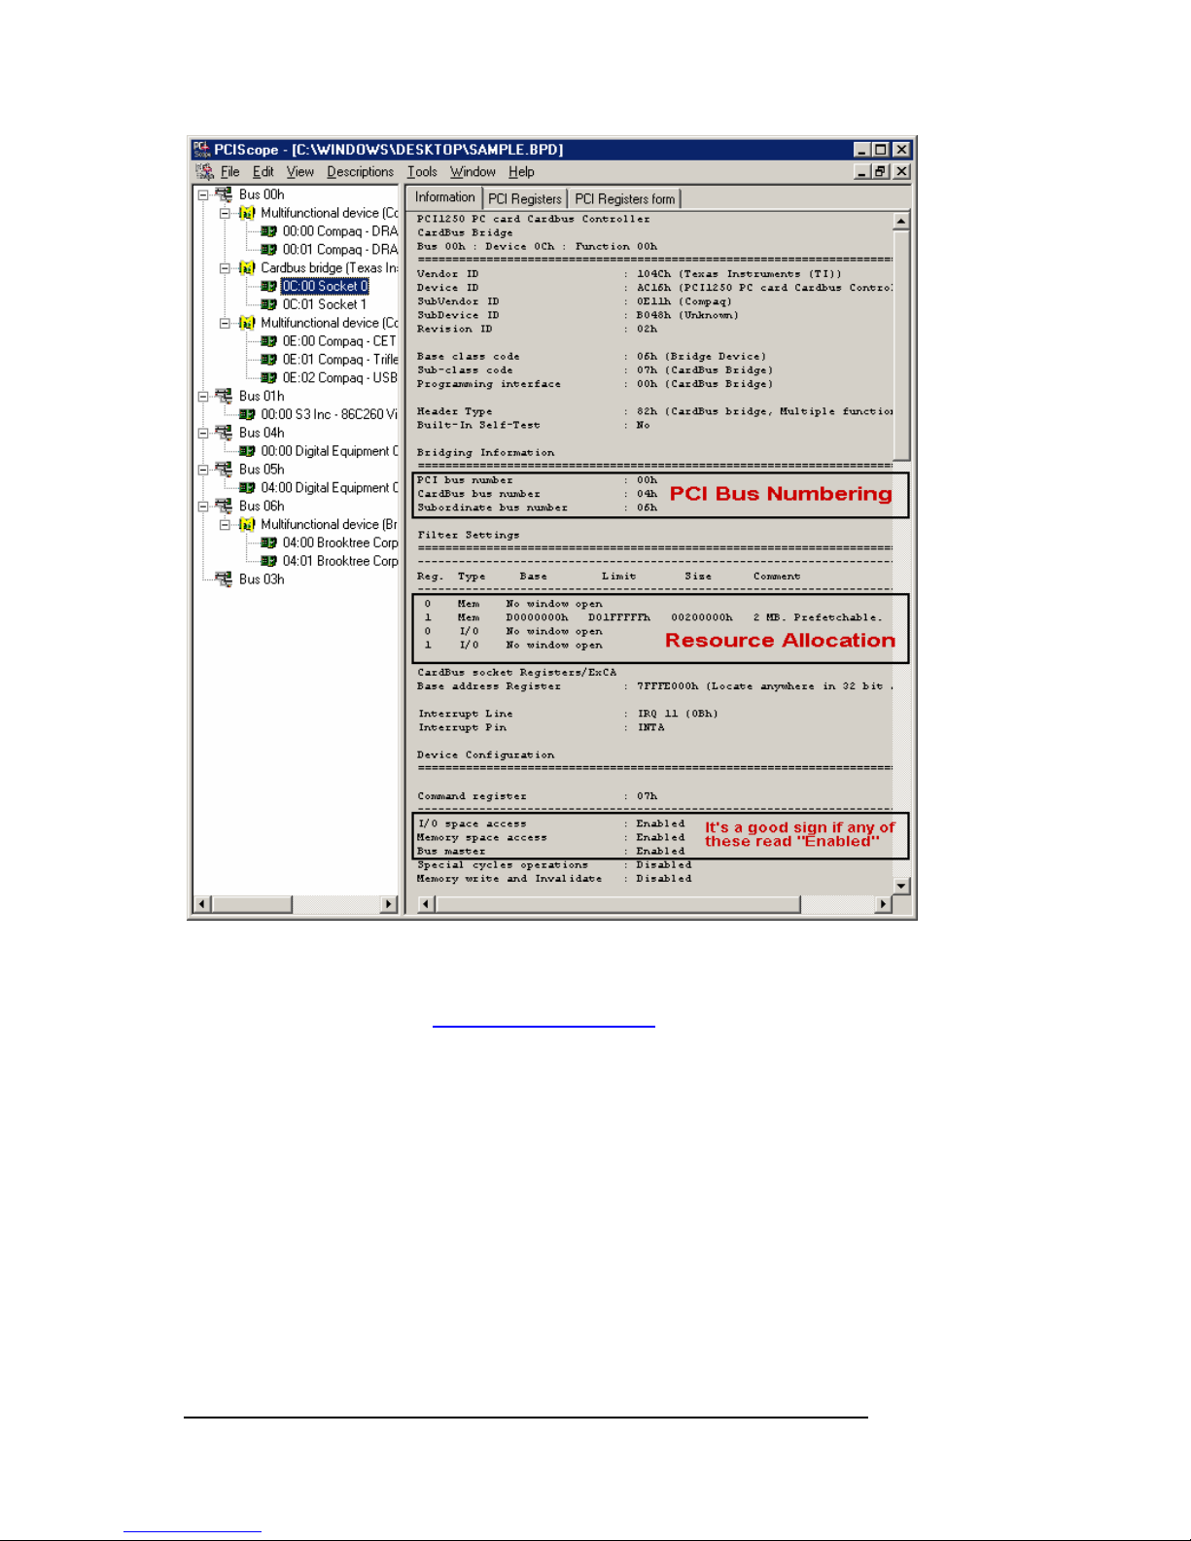Click the card icon beside 0C:00 Socket 0
The image size is (1191, 1541).
point(268,287)
